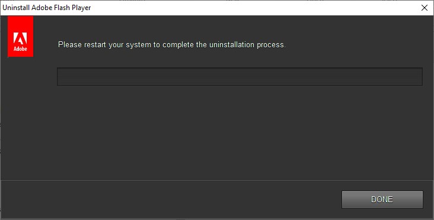
Task: Close the Uninstall Adobe Flash Player window
Action: 425,8
